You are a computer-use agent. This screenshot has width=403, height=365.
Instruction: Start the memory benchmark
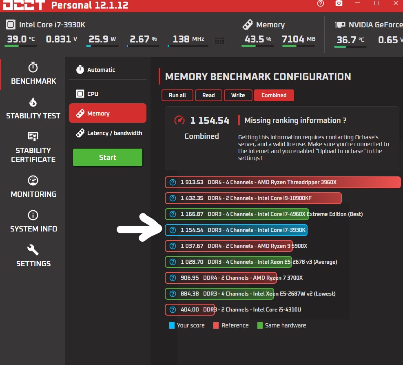coord(108,158)
